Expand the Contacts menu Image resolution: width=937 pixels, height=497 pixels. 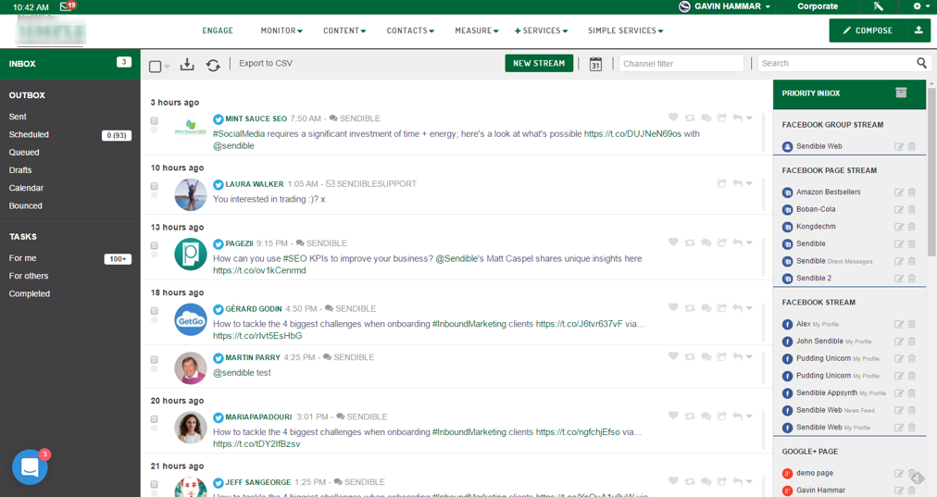tap(410, 31)
